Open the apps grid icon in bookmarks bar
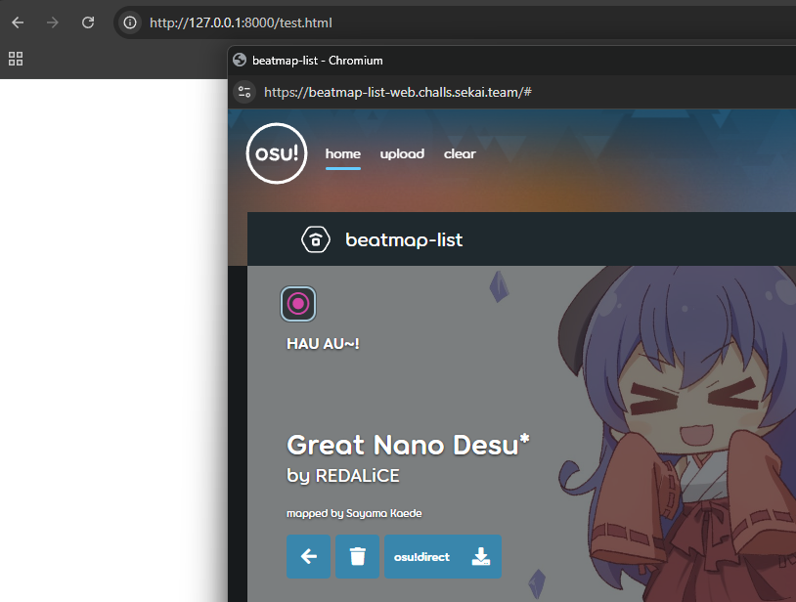796x602 pixels. 16,59
